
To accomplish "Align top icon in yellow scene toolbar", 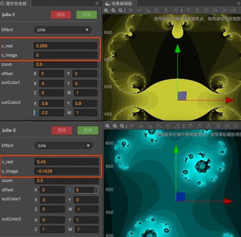I will (130, 10).
